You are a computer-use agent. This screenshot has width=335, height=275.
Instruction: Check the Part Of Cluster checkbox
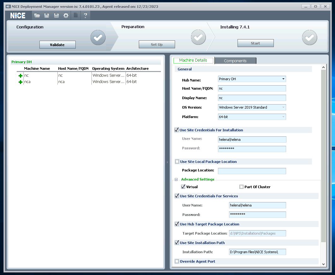coord(242,187)
